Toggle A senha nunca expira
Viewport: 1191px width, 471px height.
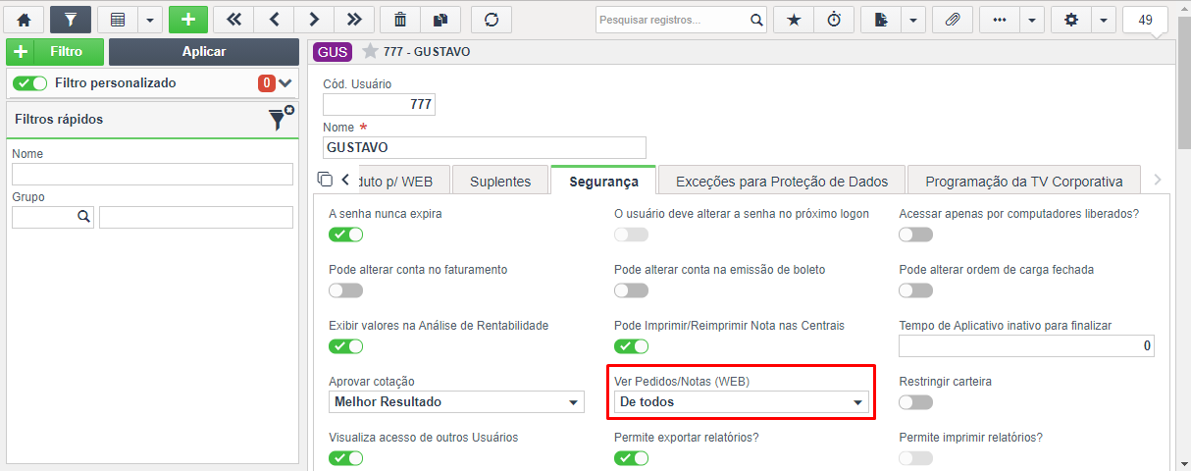click(x=345, y=235)
